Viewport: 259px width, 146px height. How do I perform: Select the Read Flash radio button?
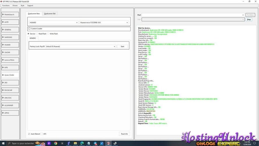click(x=37, y=34)
